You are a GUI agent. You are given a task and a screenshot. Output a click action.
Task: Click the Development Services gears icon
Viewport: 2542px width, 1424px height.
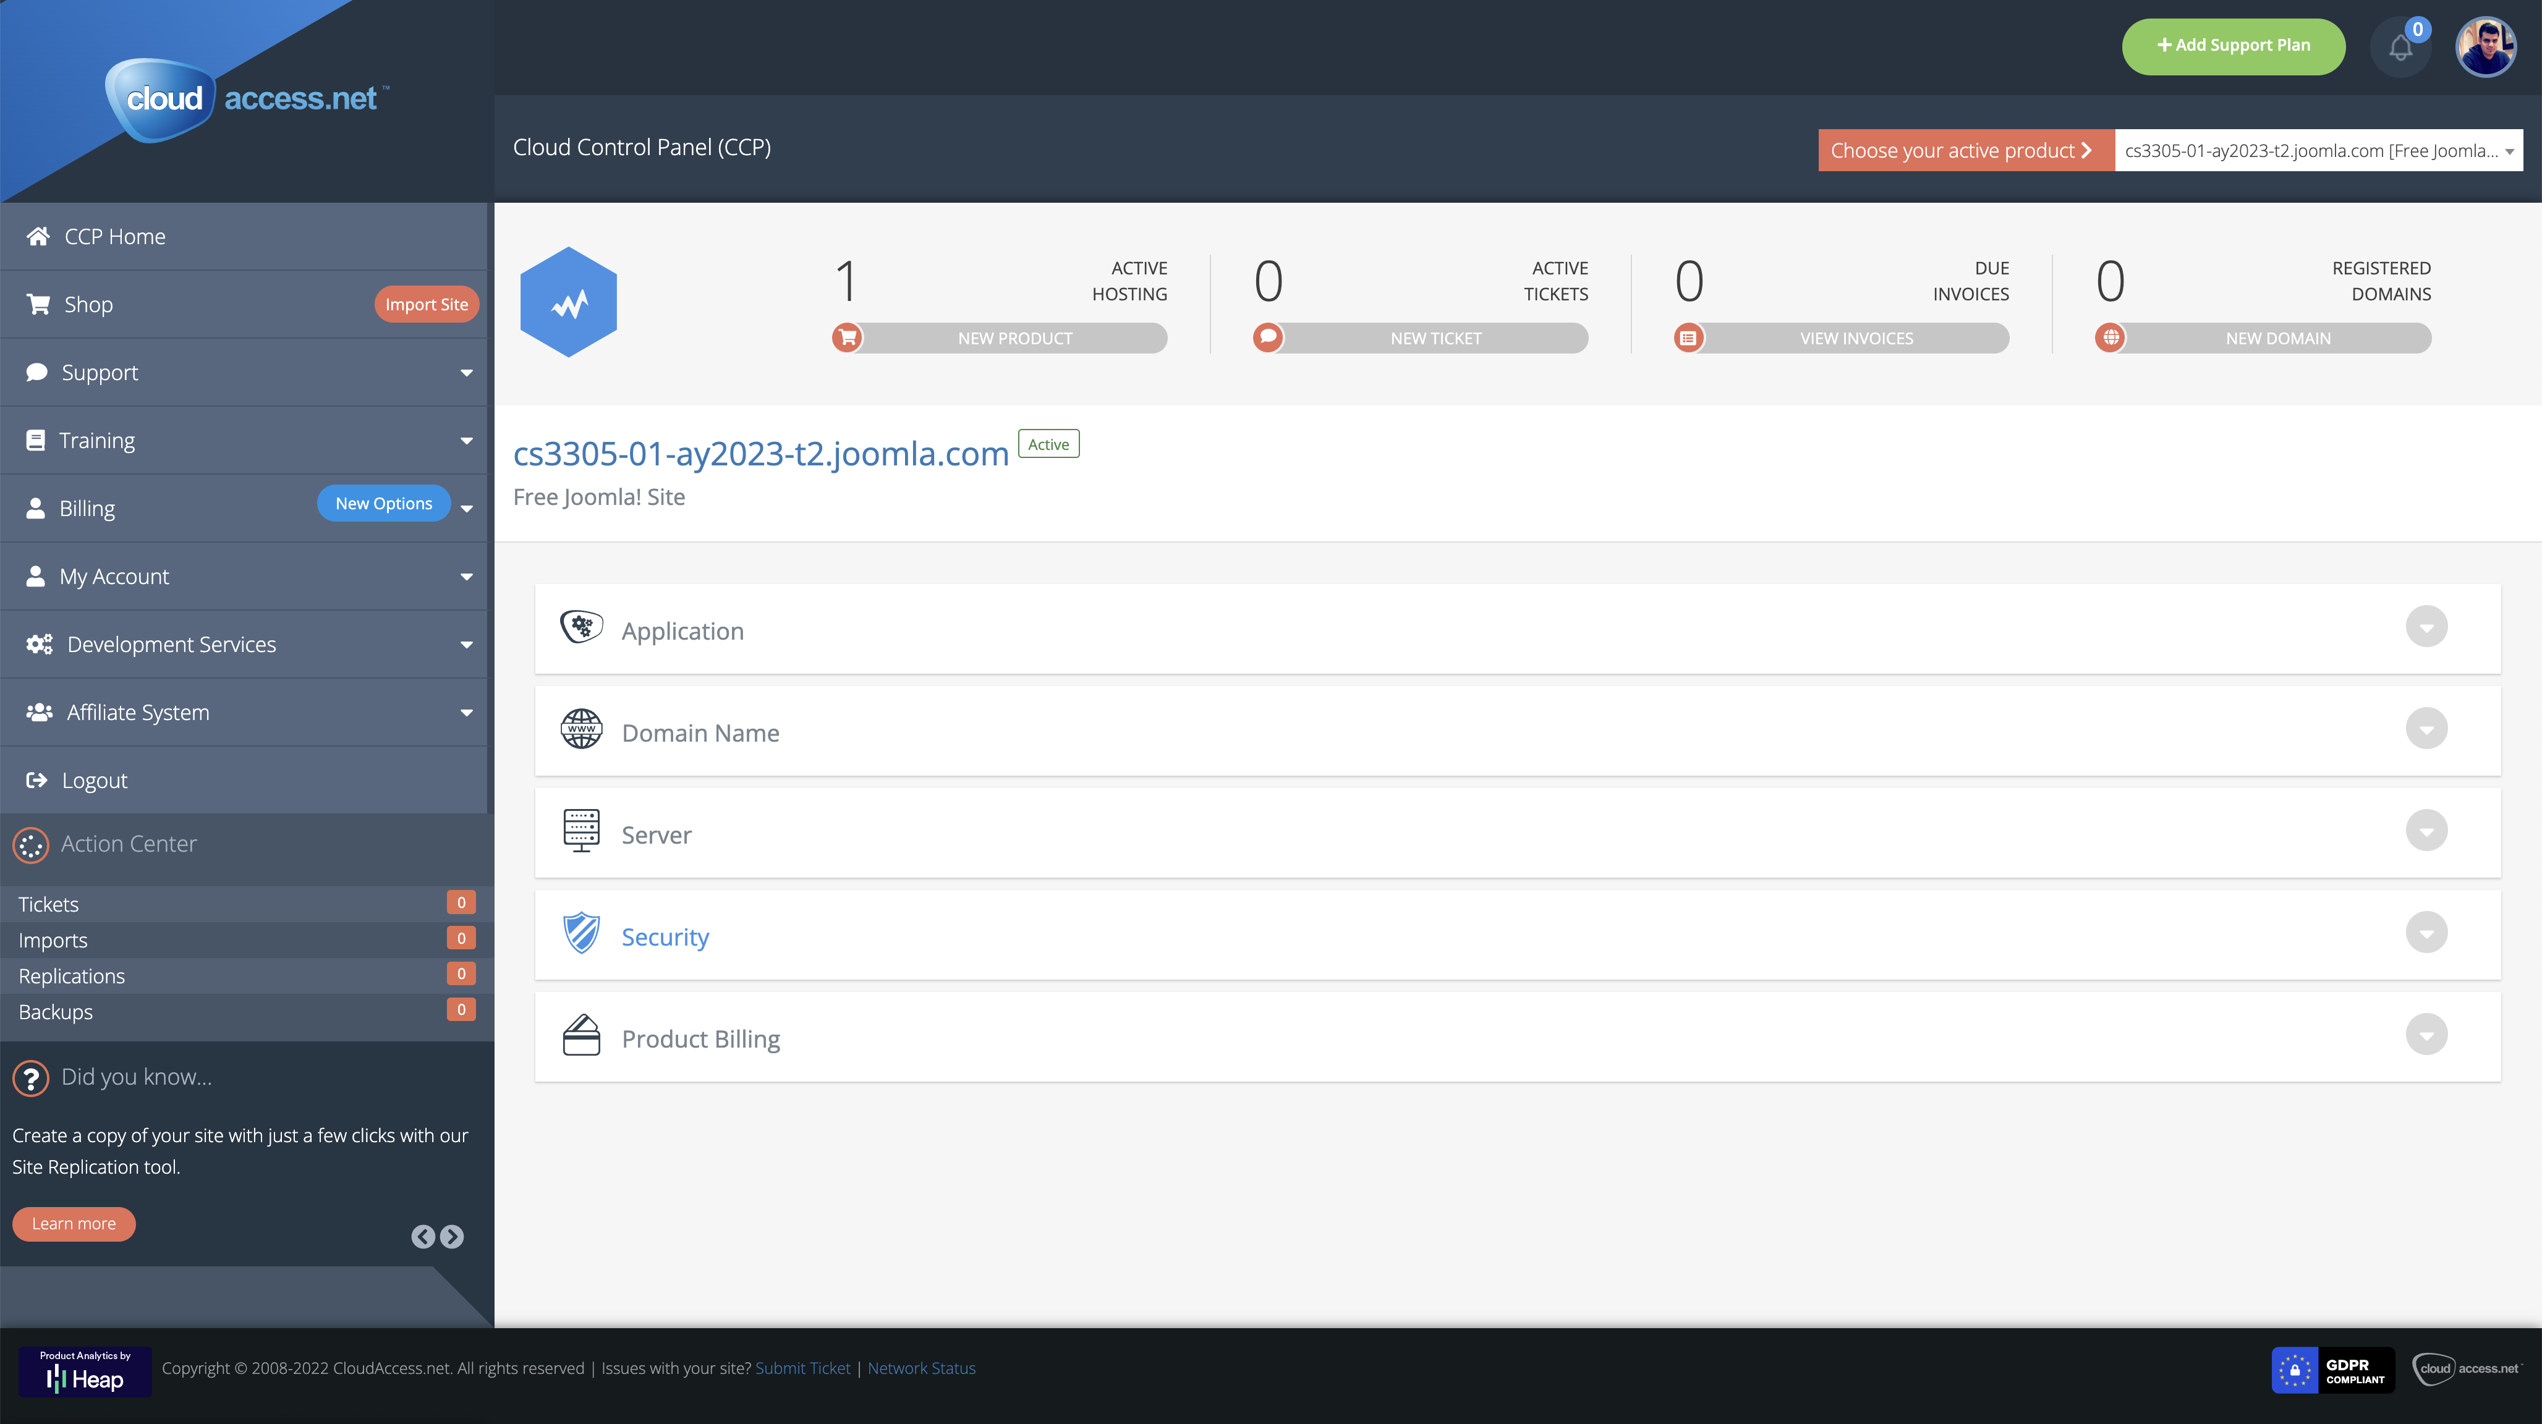tap(40, 645)
